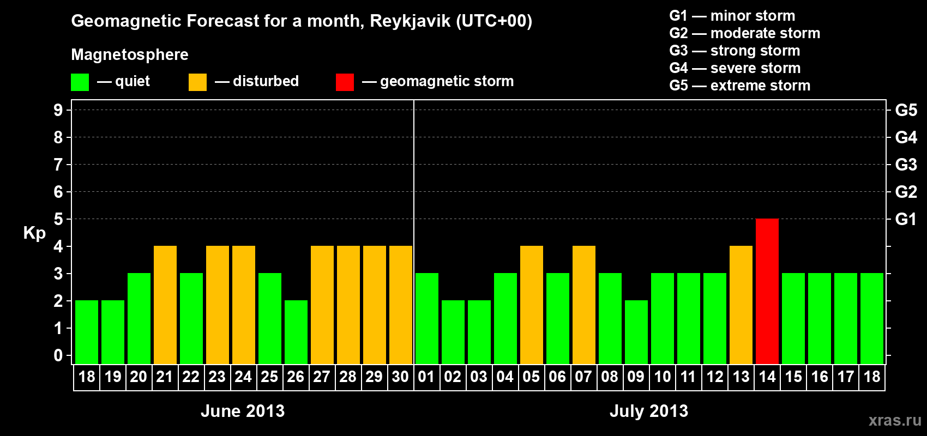927x436 pixels.
Task: Click the orange bar for June 30
Action: [401, 305]
